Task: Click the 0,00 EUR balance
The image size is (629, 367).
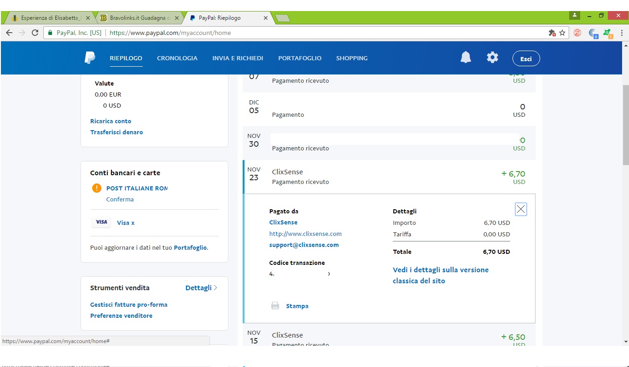Action: [108, 94]
